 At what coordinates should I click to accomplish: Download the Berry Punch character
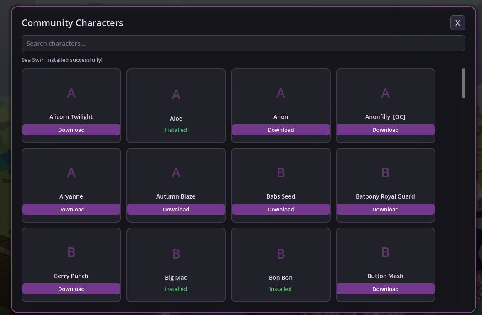(71, 289)
